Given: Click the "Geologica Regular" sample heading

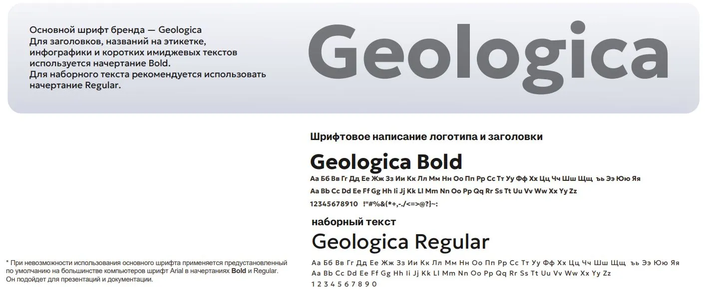Looking at the screenshot, I should (400, 242).
